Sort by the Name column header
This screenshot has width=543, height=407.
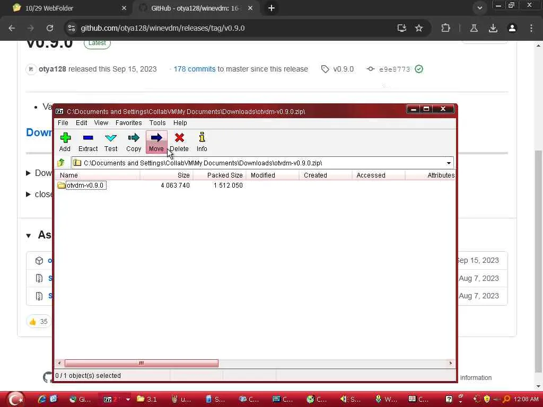pos(98,175)
